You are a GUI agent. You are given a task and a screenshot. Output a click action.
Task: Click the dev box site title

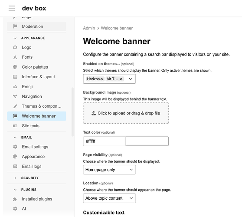pos(34,8)
